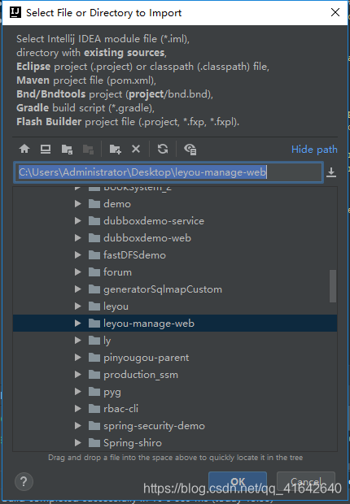Click the generatorSqlmapCustom folder icon
This screenshot has width=350, height=504.
(94, 289)
